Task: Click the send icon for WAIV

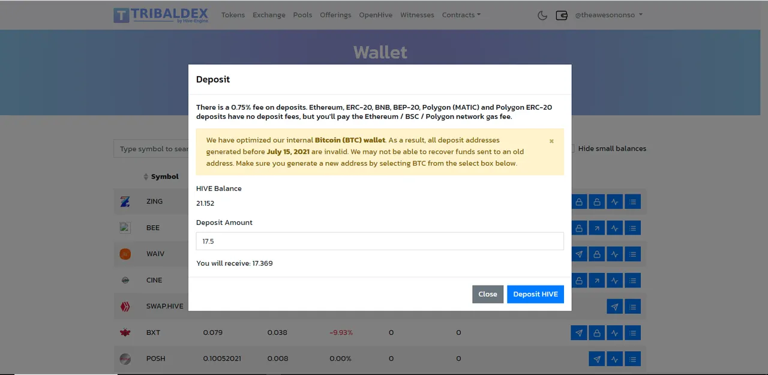Action: pos(579,254)
